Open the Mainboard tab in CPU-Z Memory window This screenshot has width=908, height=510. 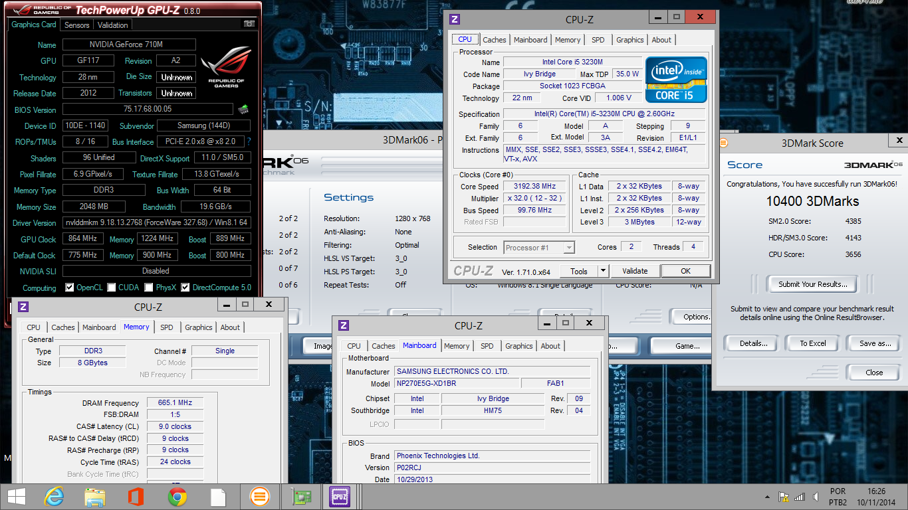tap(99, 327)
